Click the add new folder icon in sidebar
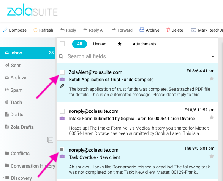This screenshot has width=223, height=181. point(51,140)
